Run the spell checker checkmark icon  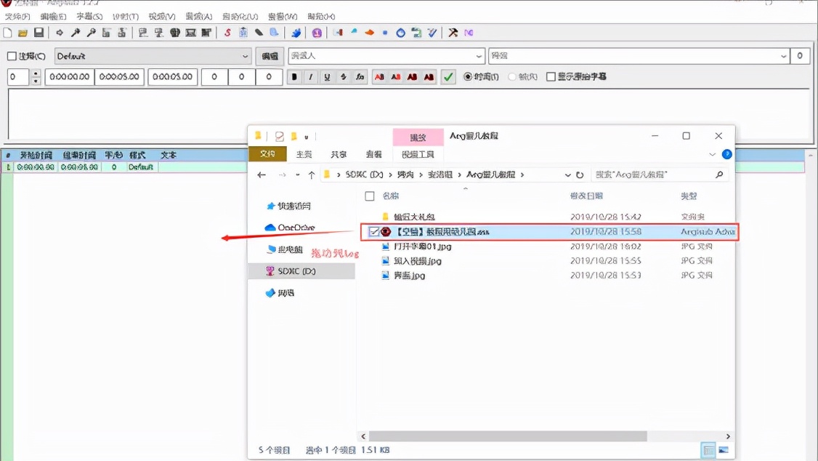pyautogui.click(x=432, y=33)
